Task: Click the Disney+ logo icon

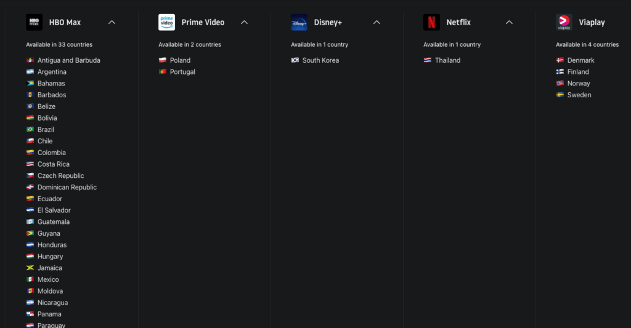Action: (x=299, y=22)
